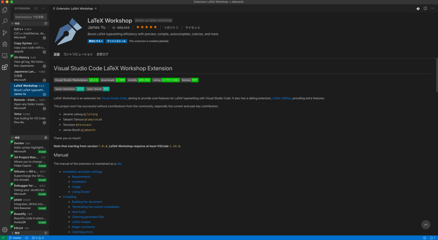Click the five-star rating of the extension

click(x=146, y=27)
